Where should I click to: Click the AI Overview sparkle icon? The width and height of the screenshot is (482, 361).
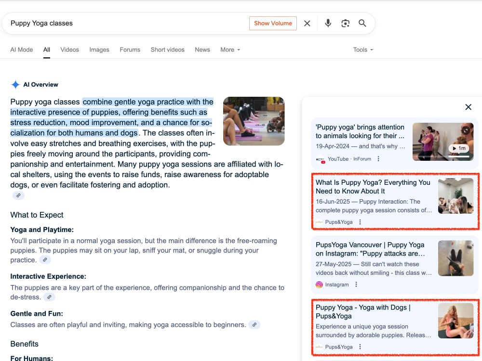15,84
